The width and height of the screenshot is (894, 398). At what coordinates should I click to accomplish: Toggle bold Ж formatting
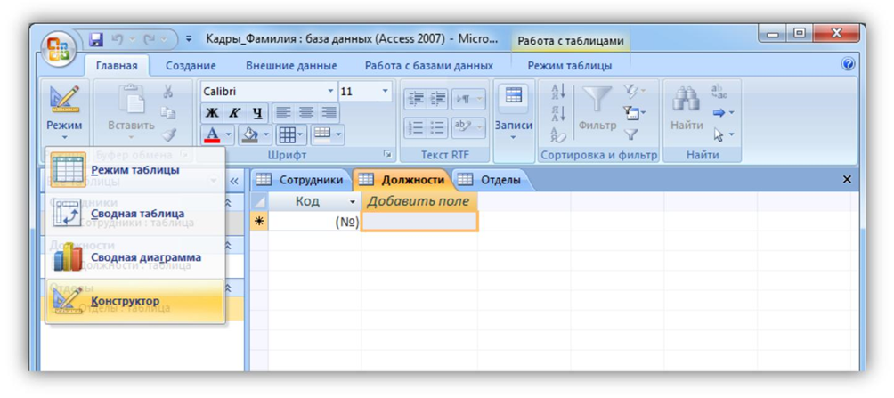pos(212,112)
